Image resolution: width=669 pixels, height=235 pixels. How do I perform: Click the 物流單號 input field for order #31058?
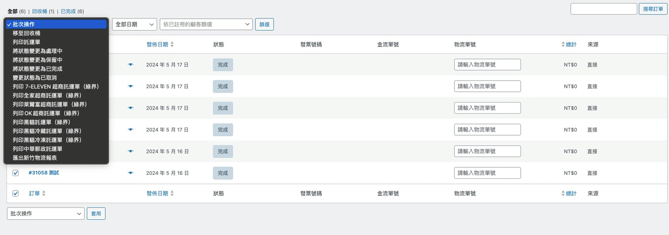487,173
